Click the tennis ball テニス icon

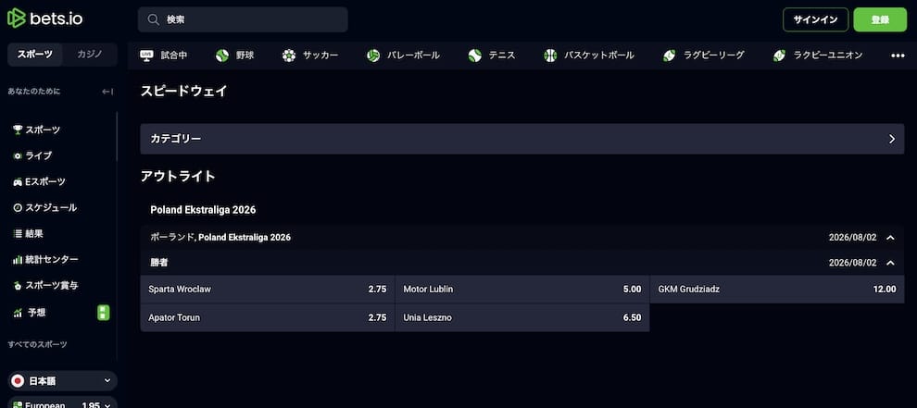[474, 56]
